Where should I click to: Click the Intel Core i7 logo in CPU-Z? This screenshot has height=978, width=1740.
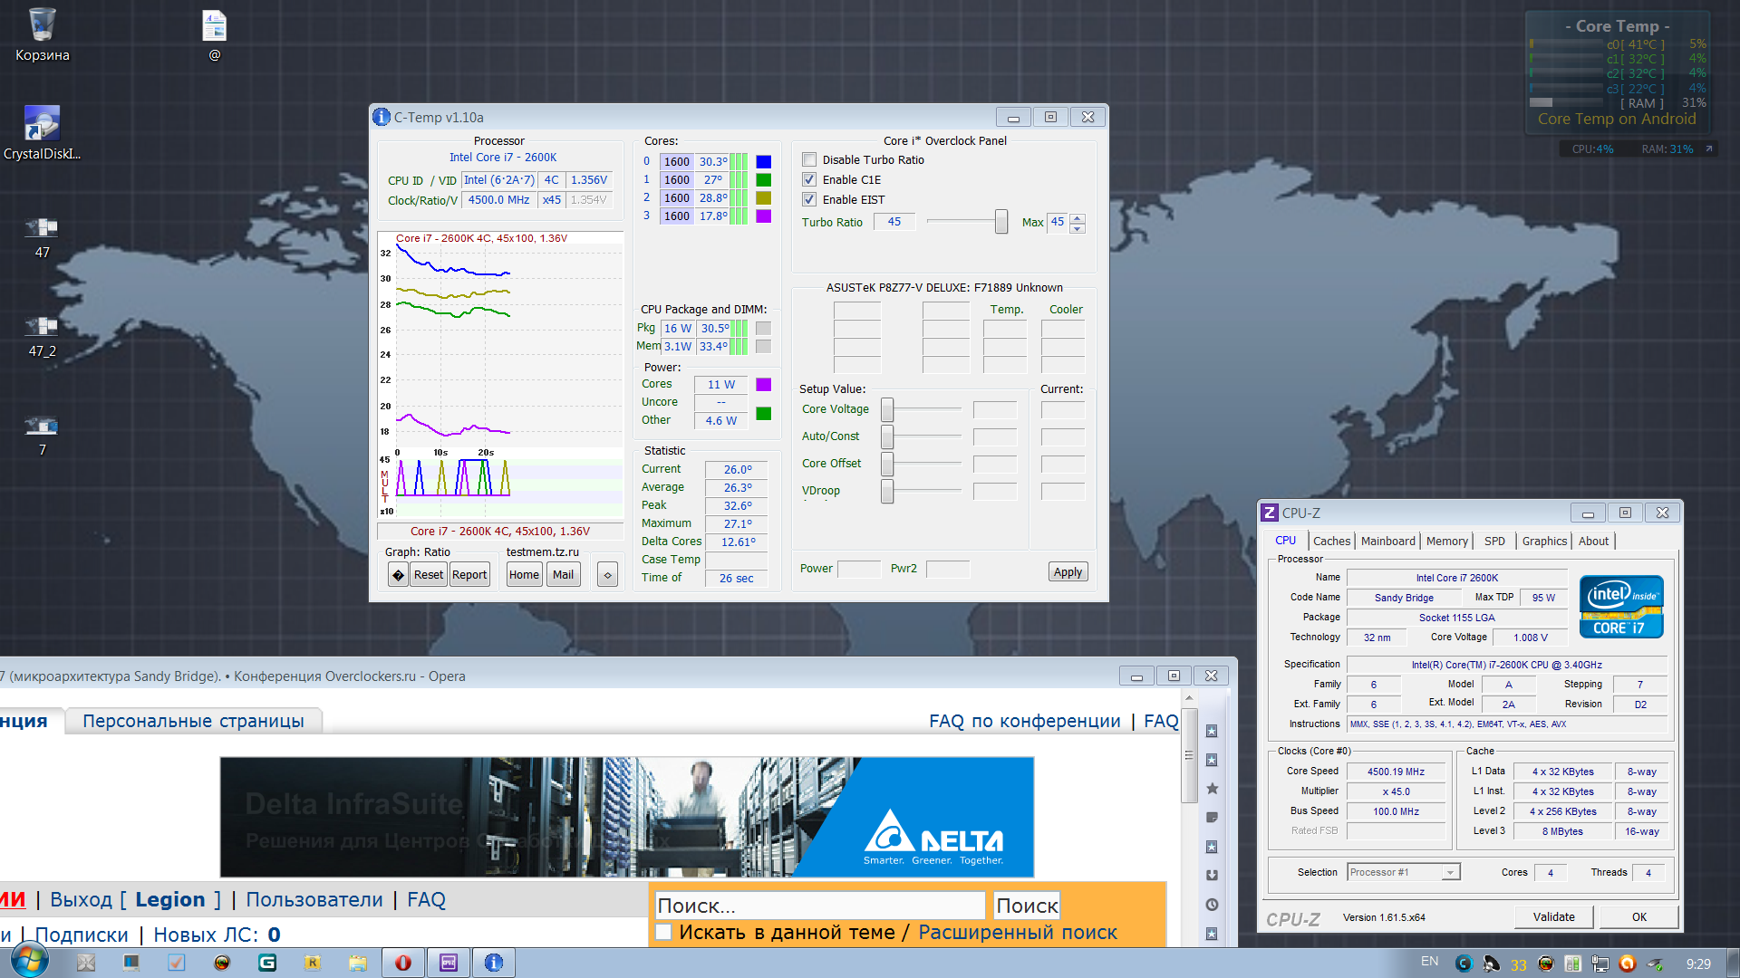[x=1621, y=607]
